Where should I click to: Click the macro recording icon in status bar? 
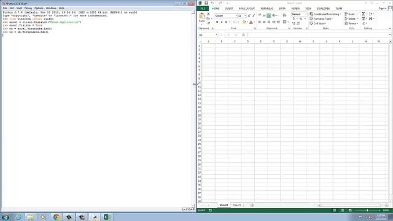210,210
